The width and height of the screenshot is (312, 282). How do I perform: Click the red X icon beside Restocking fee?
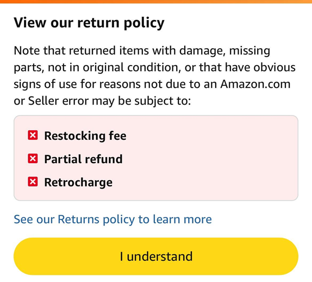[x=33, y=136]
